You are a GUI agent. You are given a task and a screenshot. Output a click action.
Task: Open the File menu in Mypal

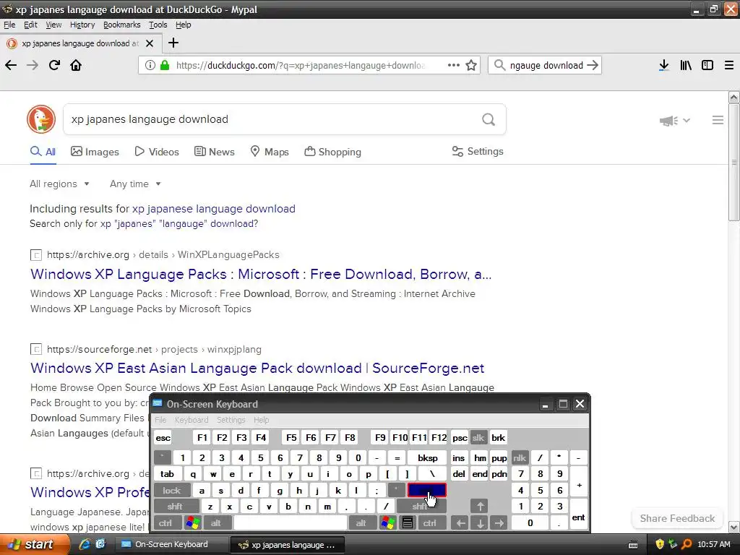point(9,25)
